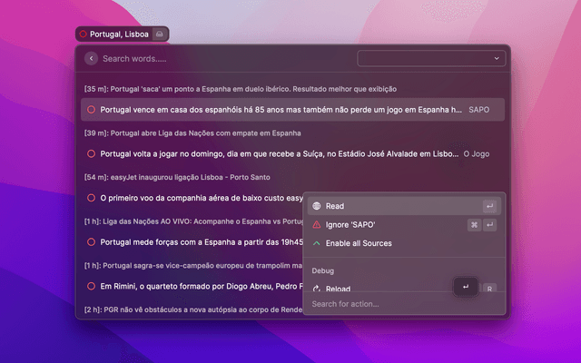Click the circular arrow Reload icon
The width and height of the screenshot is (581, 363).
click(316, 289)
